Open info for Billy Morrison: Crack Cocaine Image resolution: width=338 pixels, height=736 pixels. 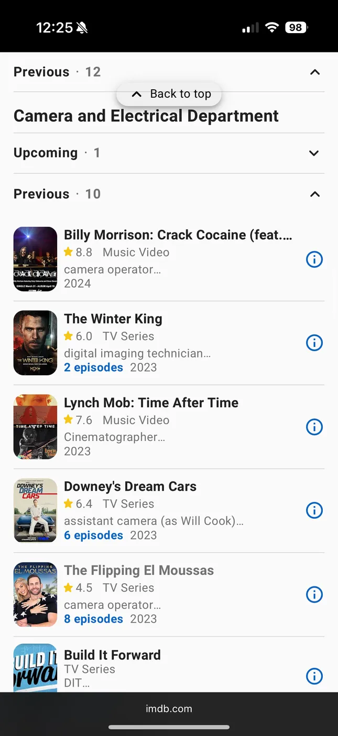[x=314, y=259]
